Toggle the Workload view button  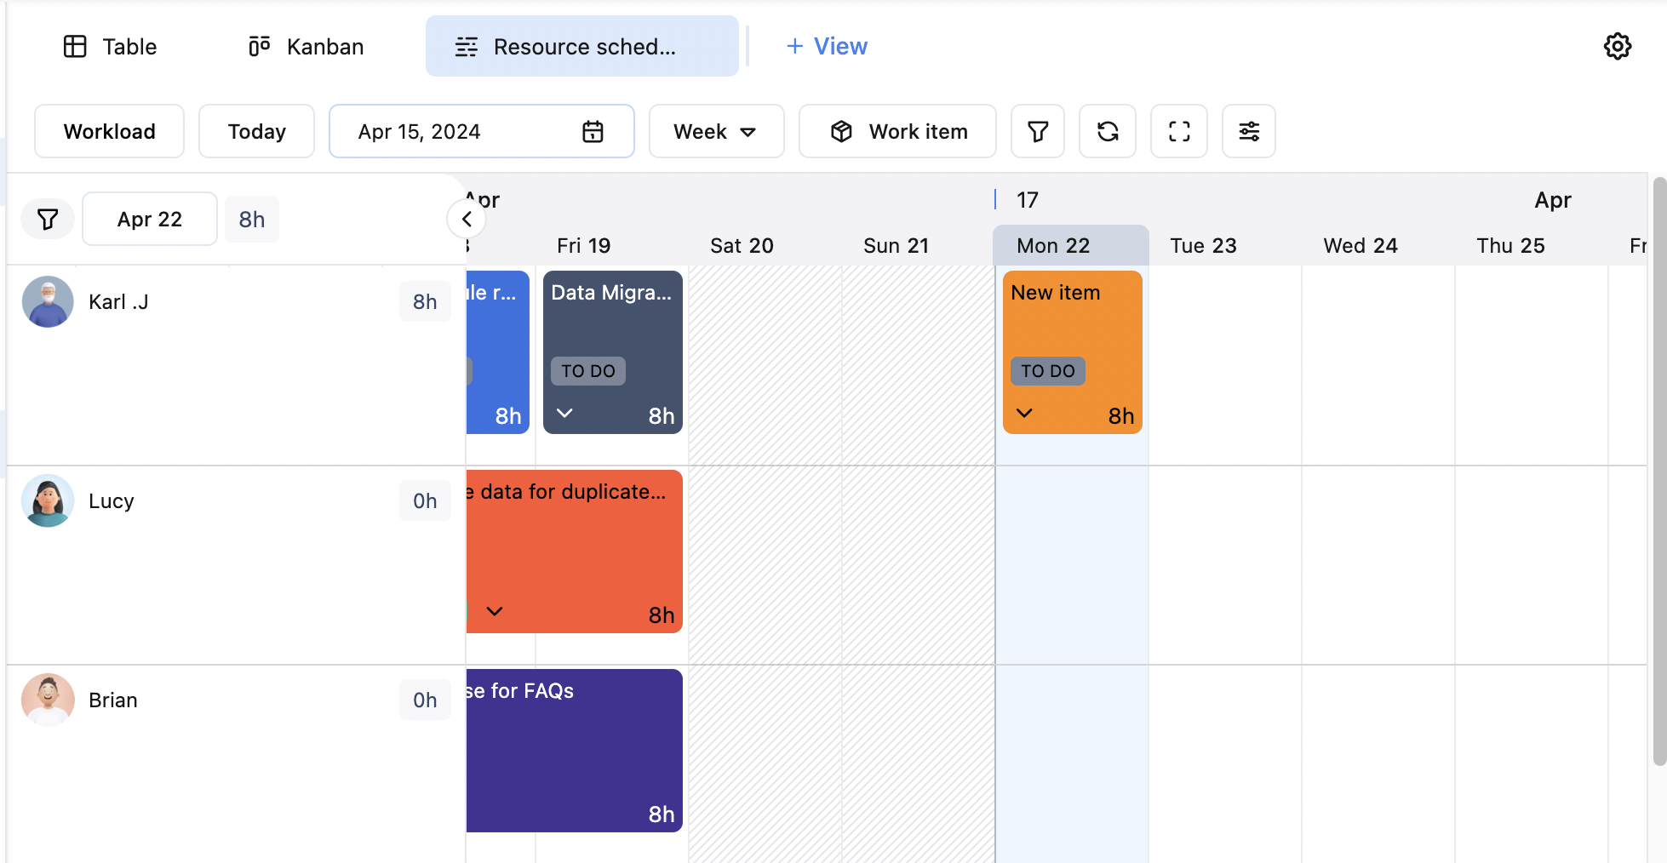[109, 131]
